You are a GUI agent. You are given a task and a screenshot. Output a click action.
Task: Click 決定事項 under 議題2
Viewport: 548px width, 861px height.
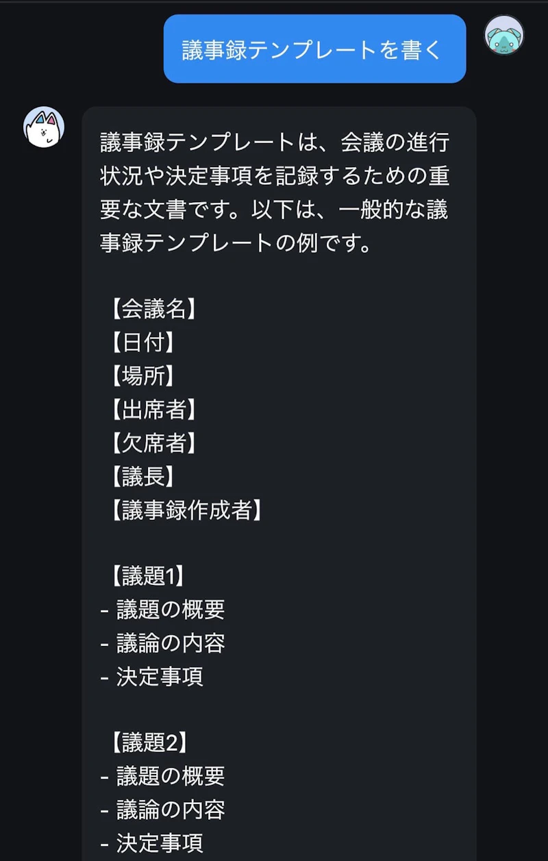point(159,843)
